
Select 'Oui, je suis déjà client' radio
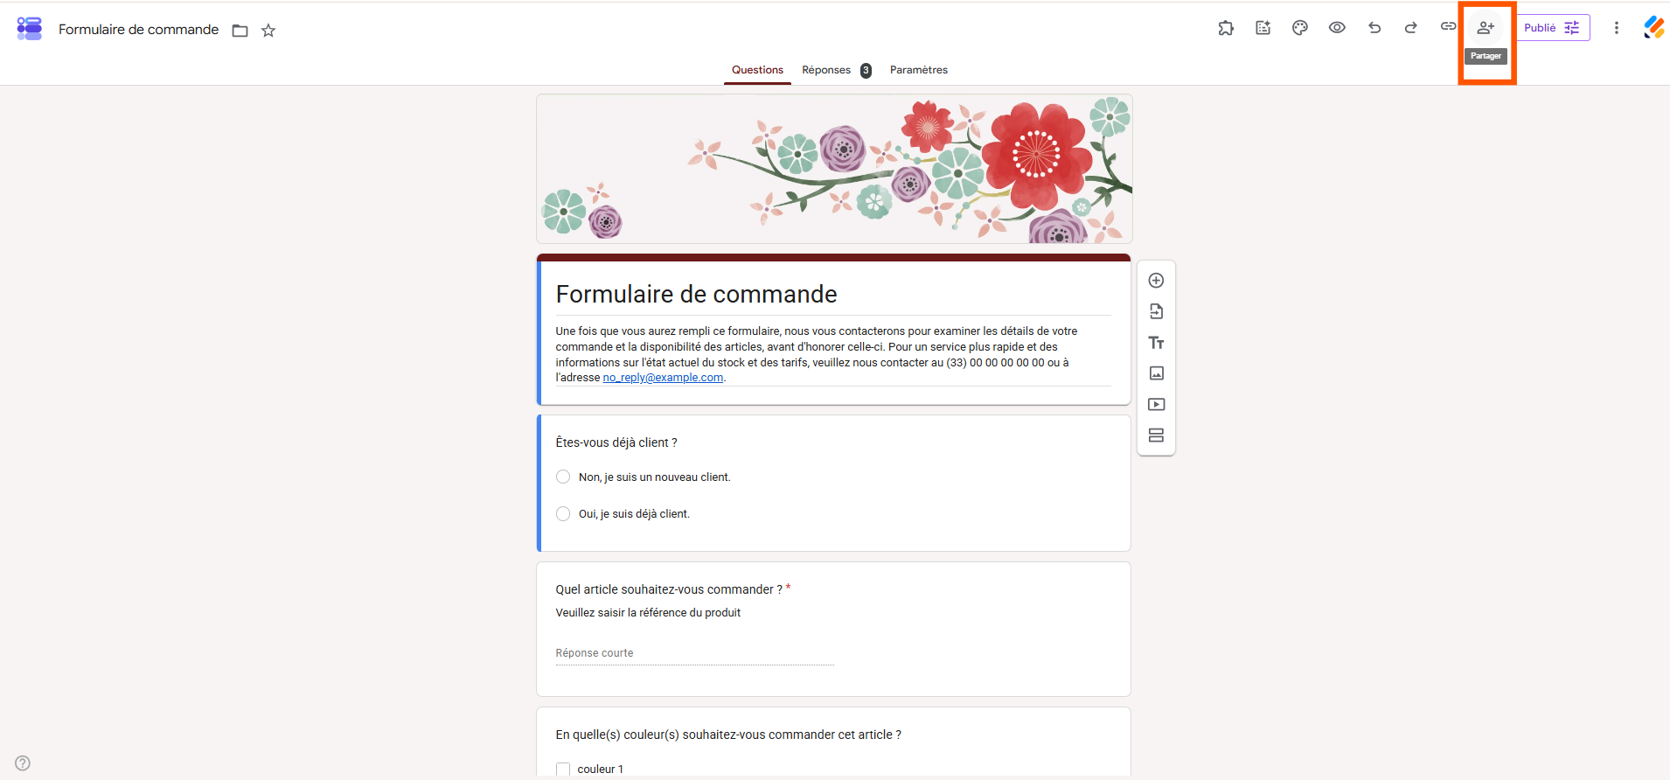click(563, 513)
